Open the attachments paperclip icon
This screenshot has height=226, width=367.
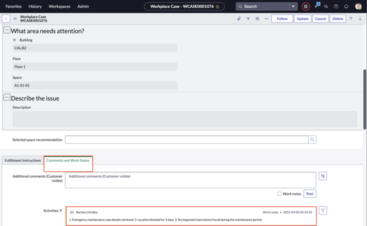pyautogui.click(x=239, y=18)
